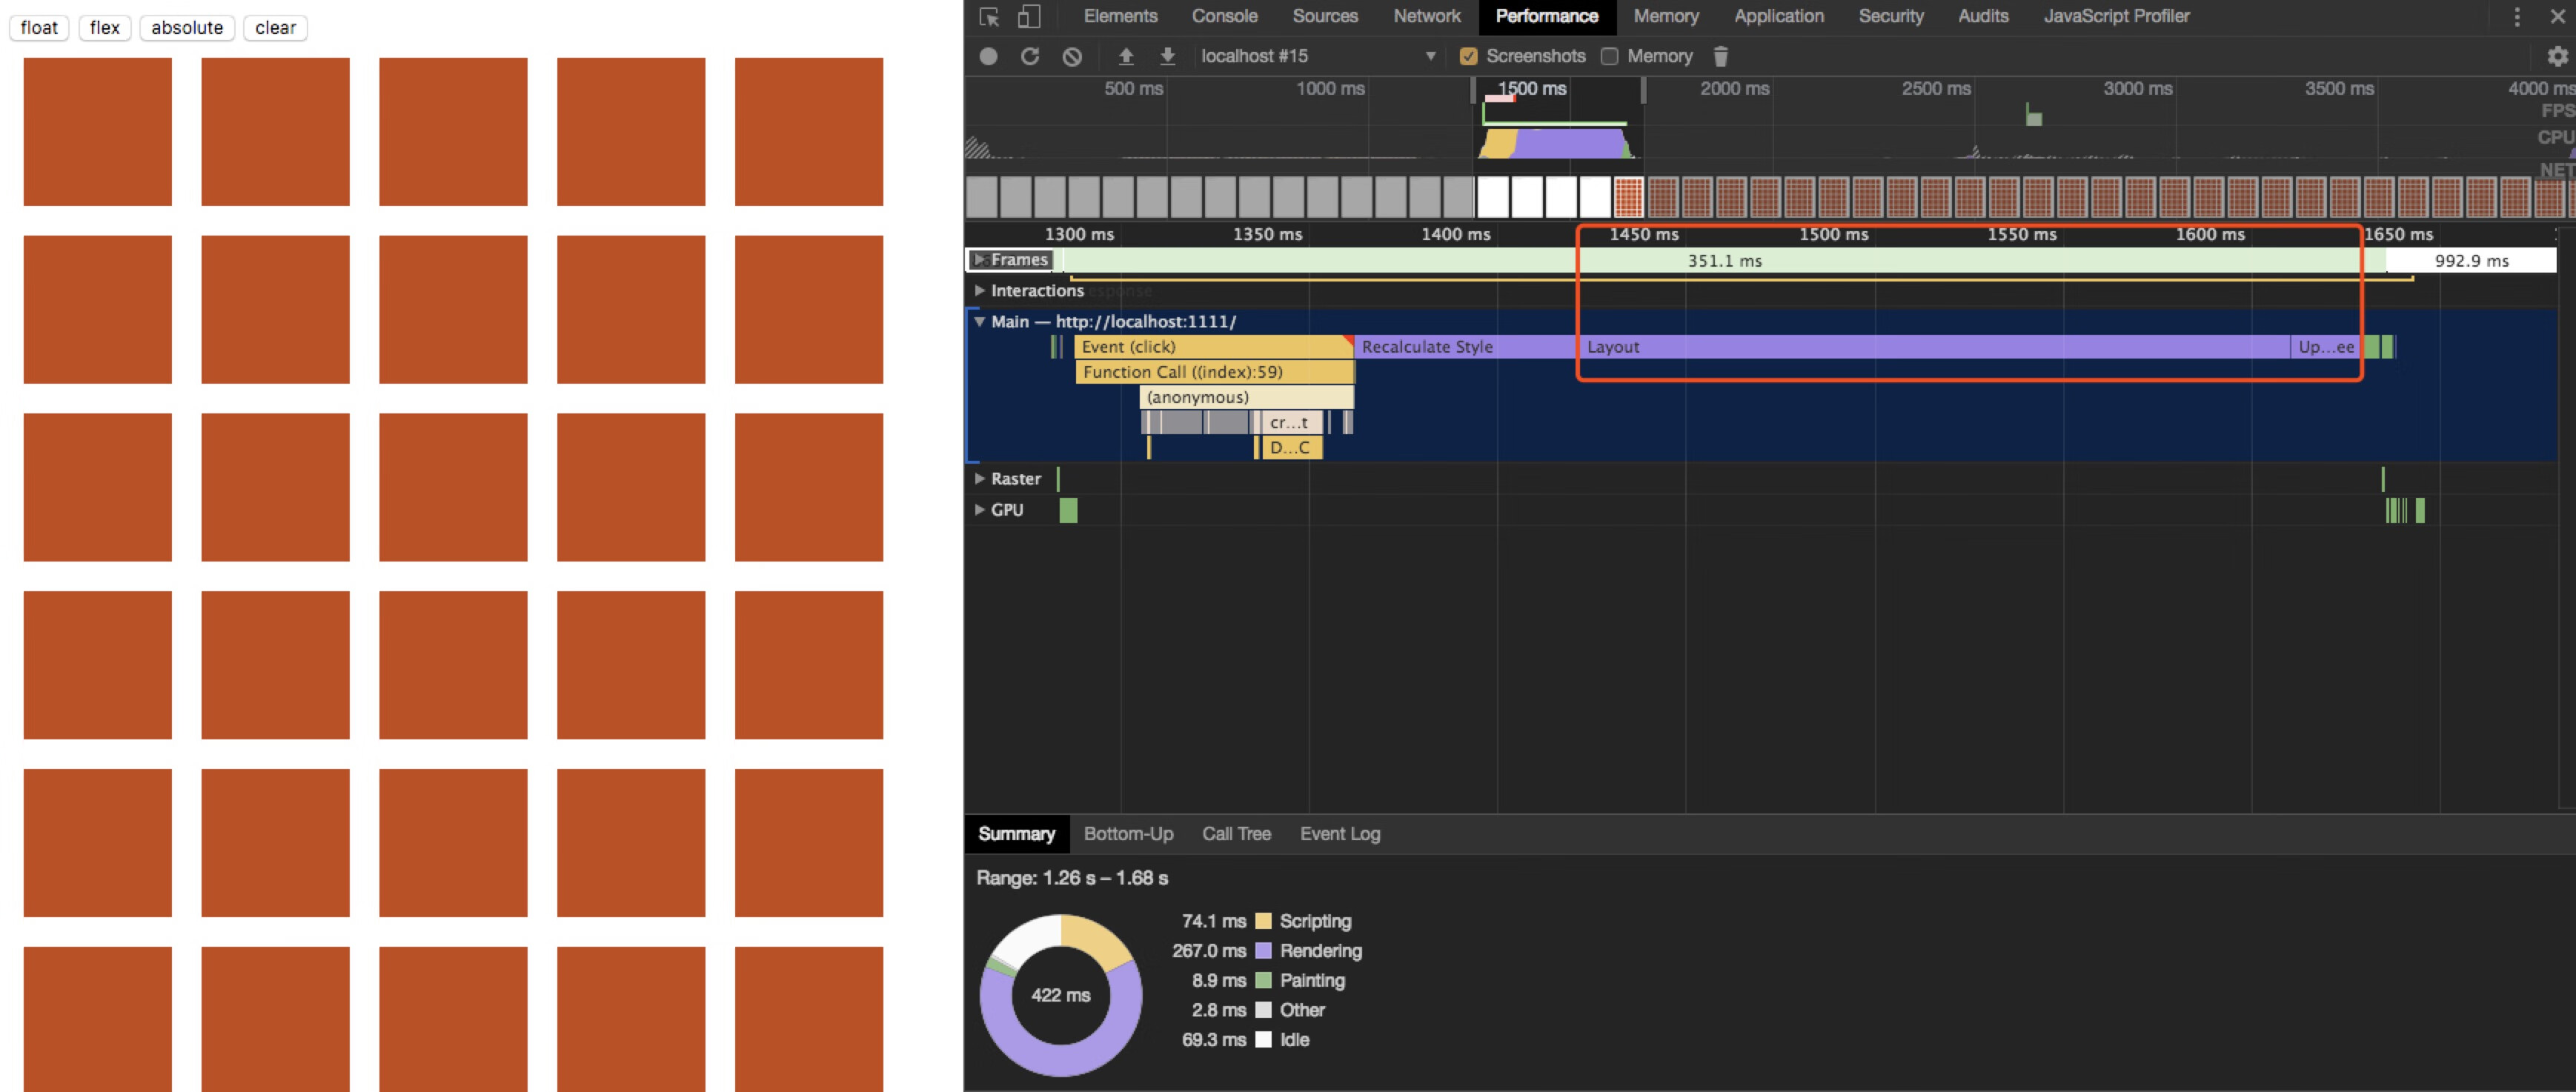Save the profile with the download arrow

click(1167, 56)
